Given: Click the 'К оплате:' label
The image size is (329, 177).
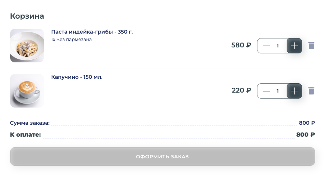Looking at the screenshot, I should point(25,134).
